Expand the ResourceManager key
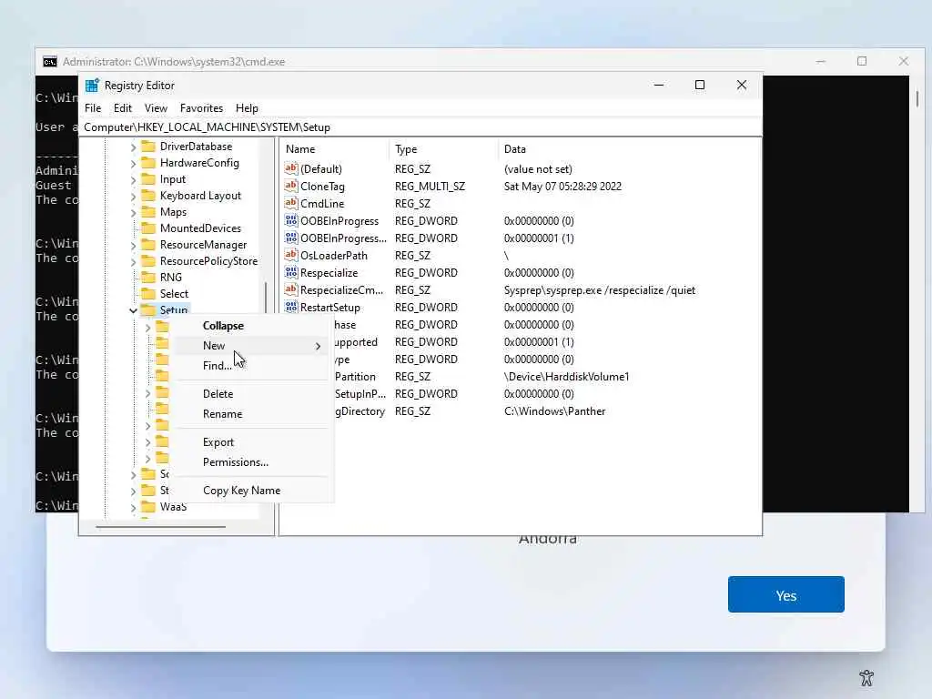932x699 pixels. click(x=133, y=245)
